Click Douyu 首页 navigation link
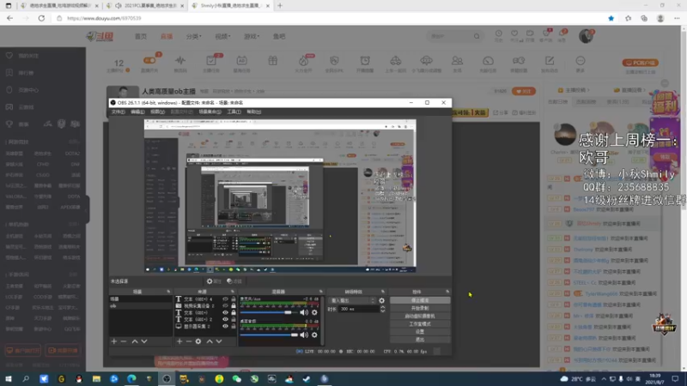Screen dimensions: 687x386 click(141, 36)
